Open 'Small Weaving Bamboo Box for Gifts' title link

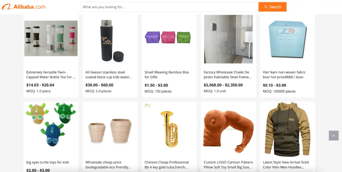(x=167, y=74)
